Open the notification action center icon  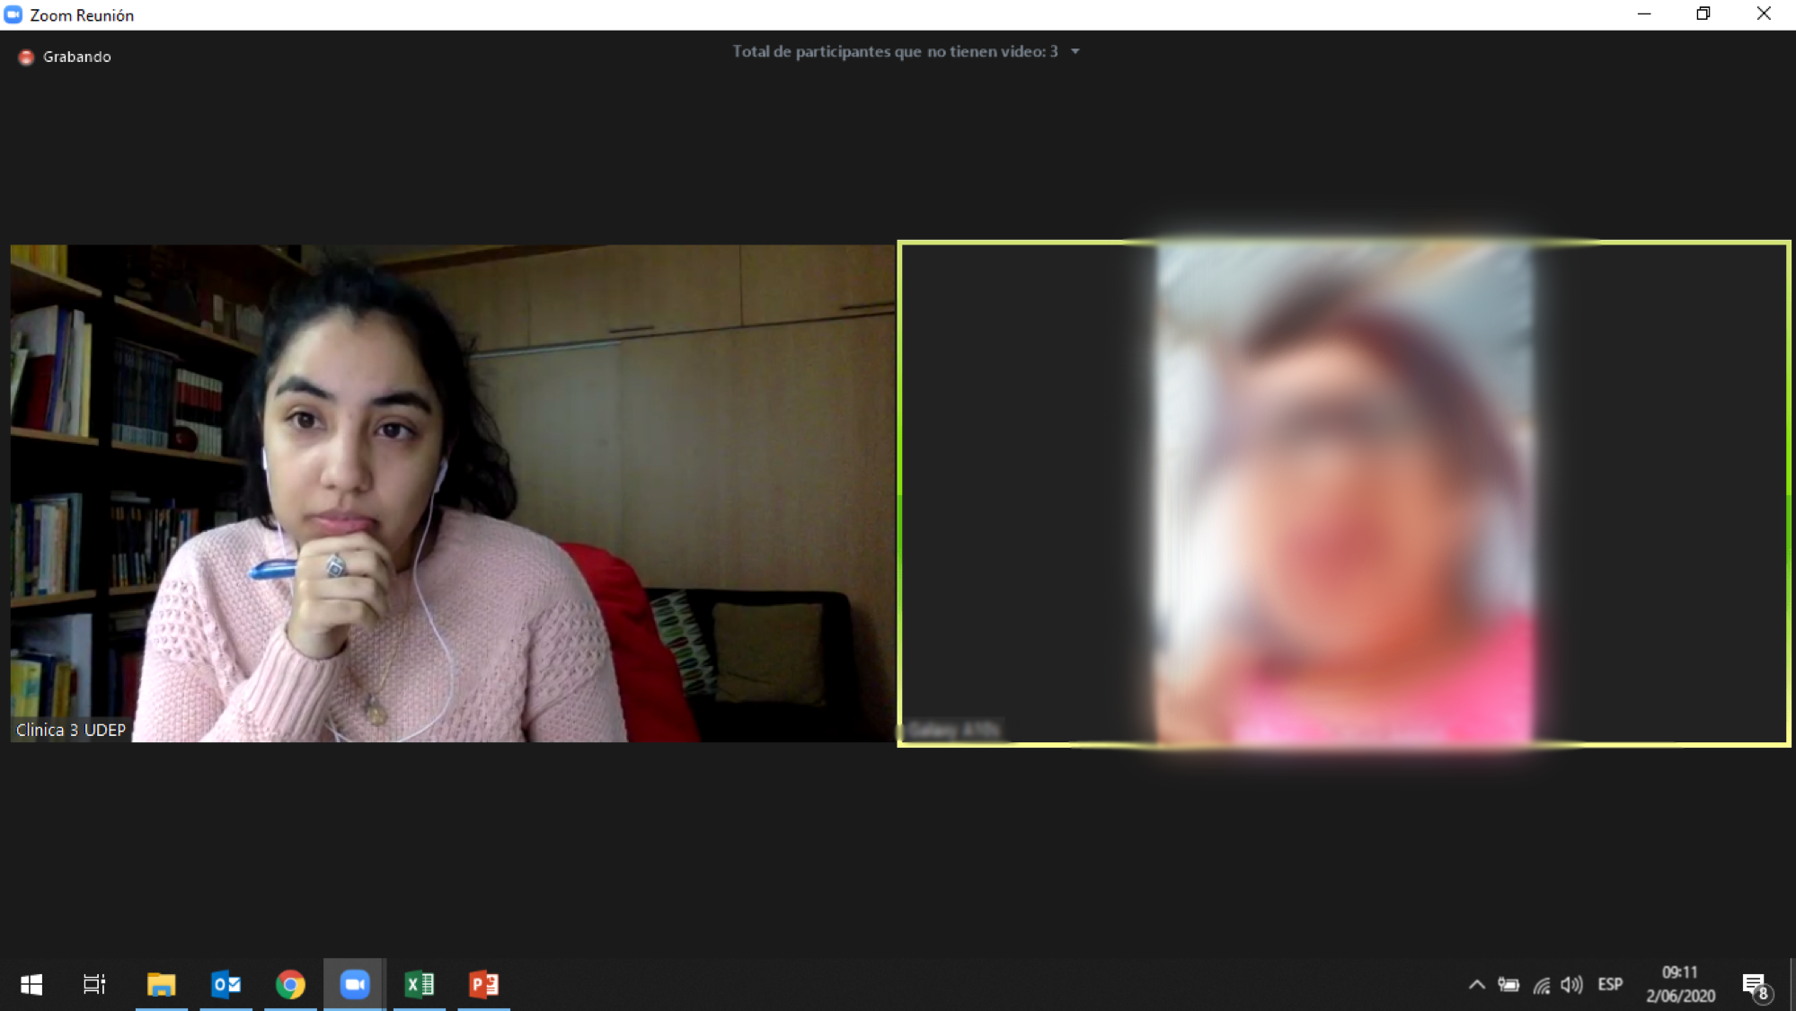(1755, 984)
